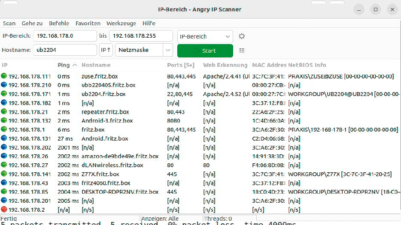401x225 pixels.
Task: Open the IP-Bereich feeder type dropdown
Action: [x=205, y=36]
